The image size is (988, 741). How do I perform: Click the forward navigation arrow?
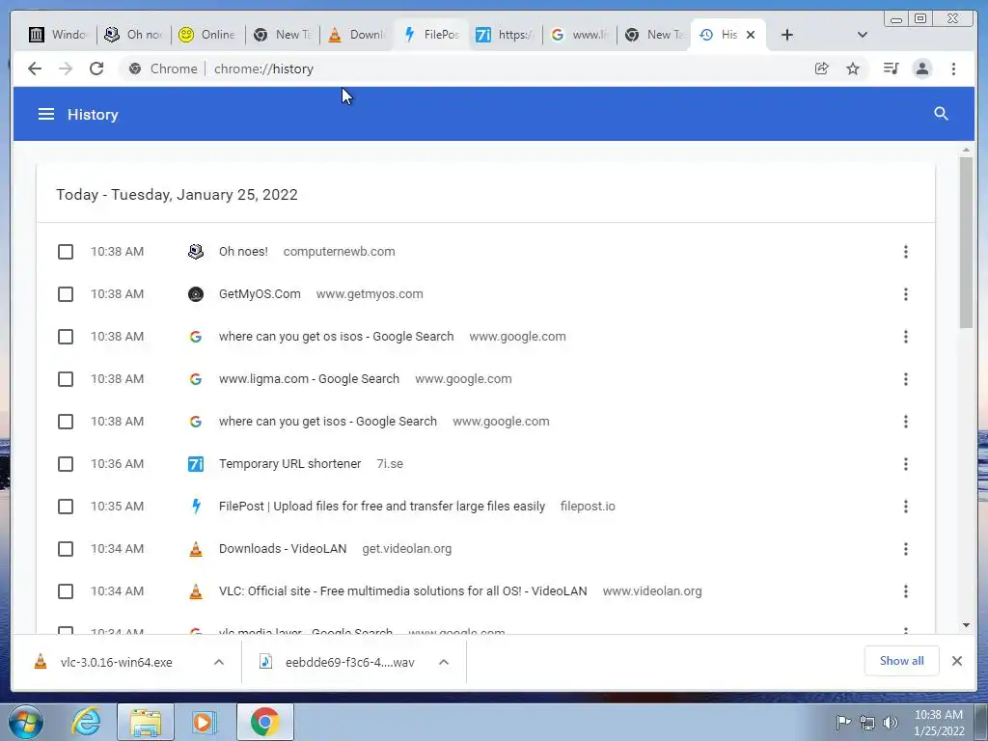[x=66, y=69]
